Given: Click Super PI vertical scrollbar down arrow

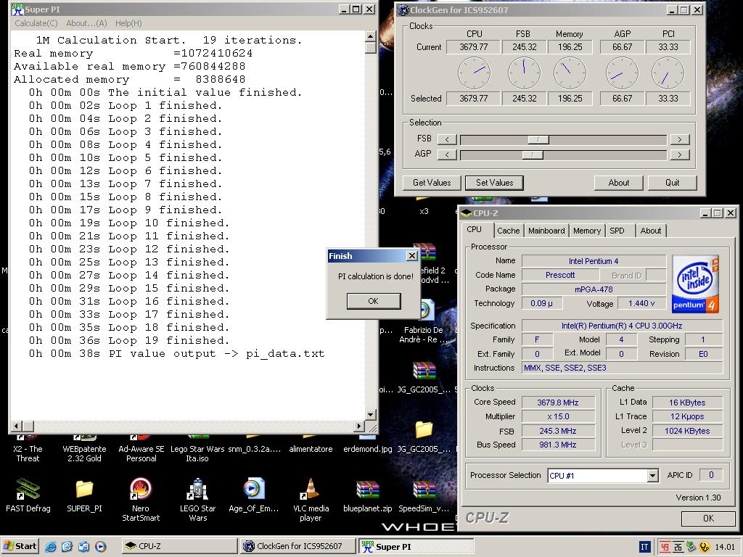Looking at the screenshot, I should [x=371, y=414].
